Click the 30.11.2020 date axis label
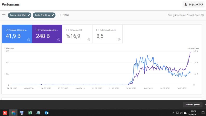The width and height of the screenshot is (206, 116). point(131,88)
